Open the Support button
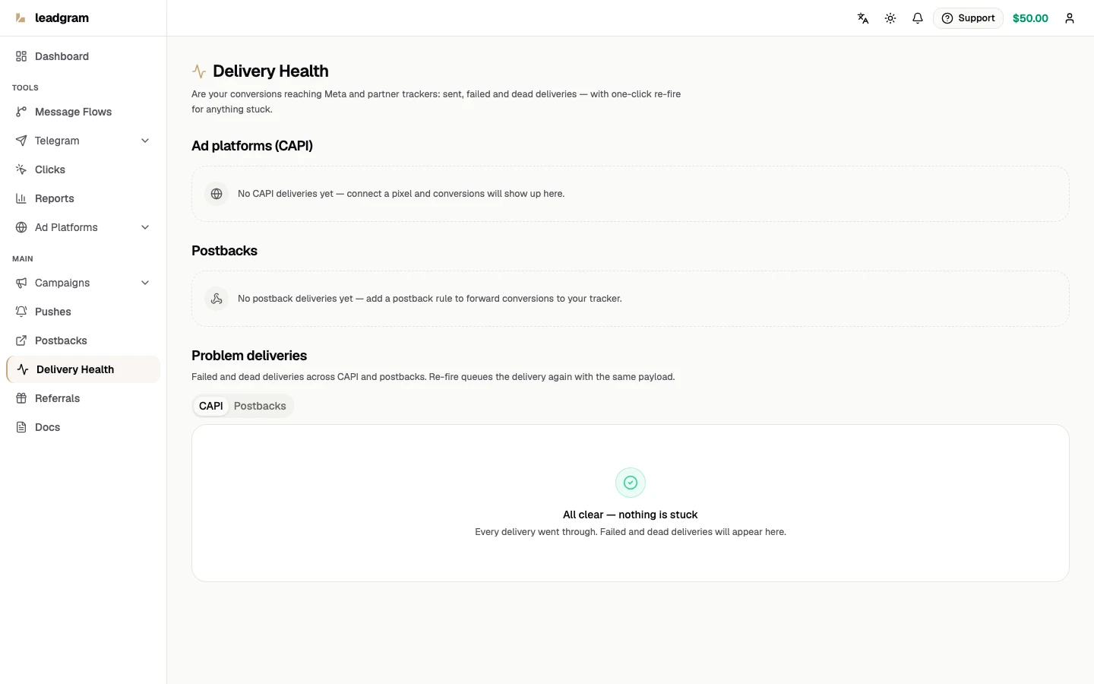1094x684 pixels. 968,18
